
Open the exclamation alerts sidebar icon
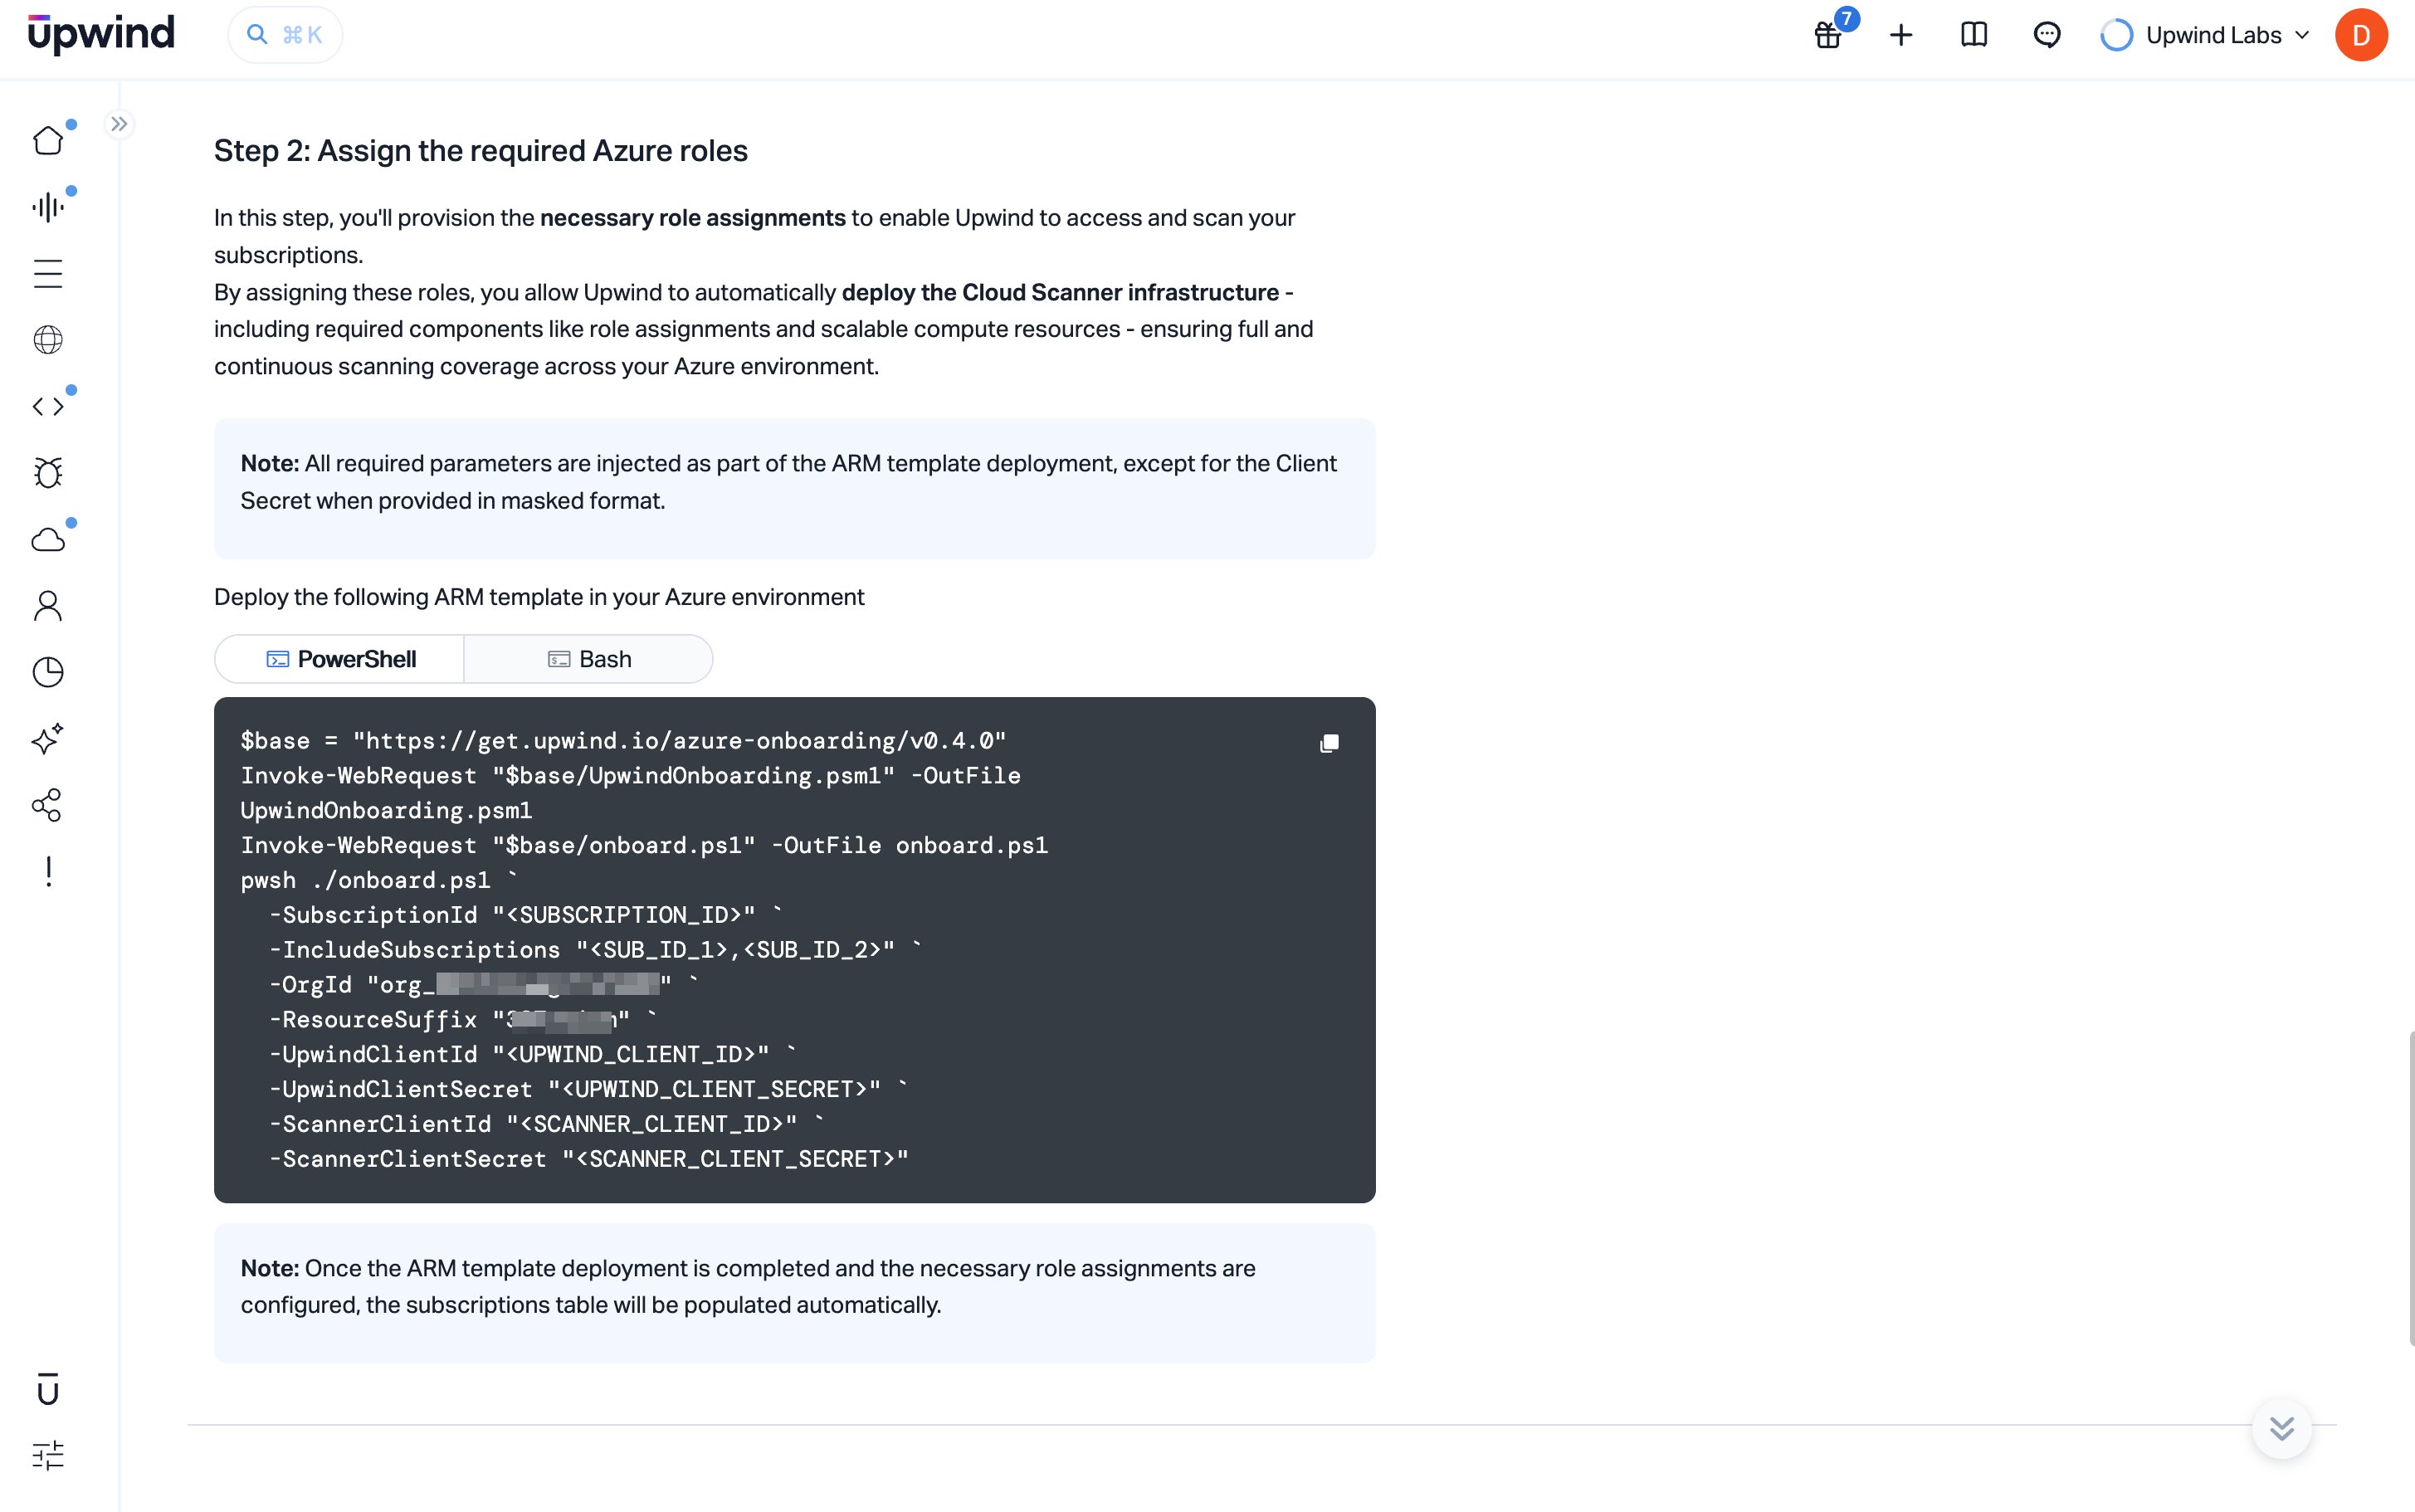(48, 872)
